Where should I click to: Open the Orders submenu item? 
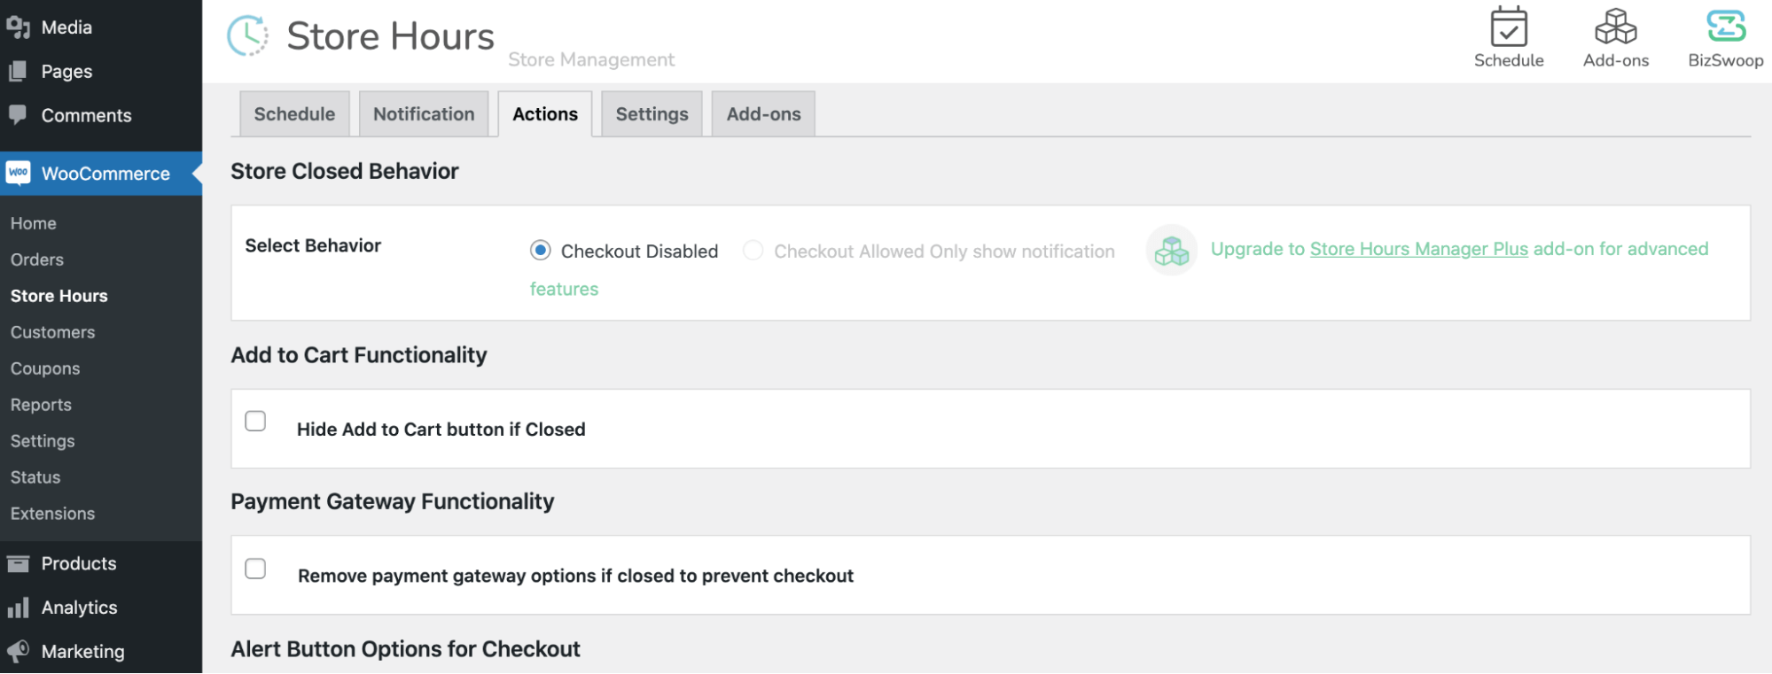[x=37, y=260]
